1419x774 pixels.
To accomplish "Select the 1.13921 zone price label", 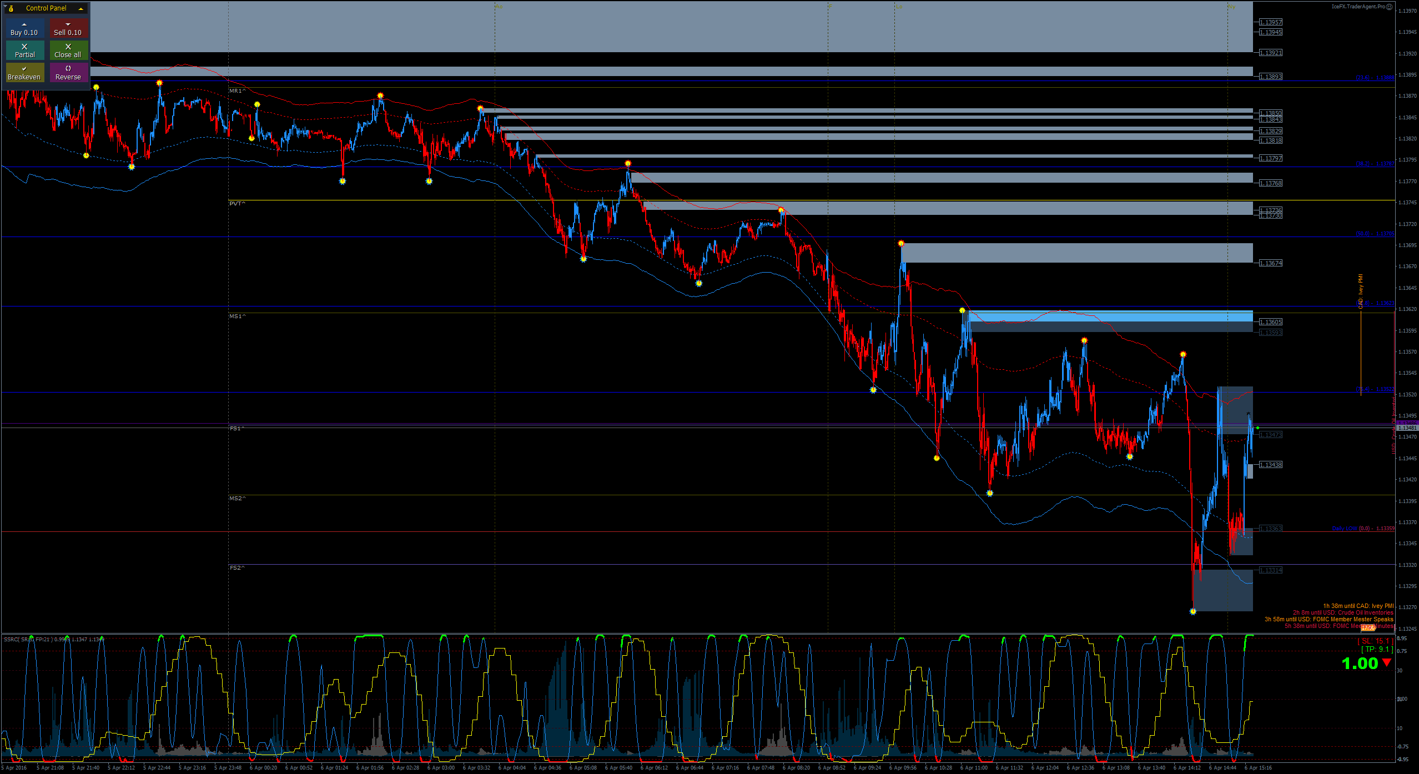I will 1270,53.
